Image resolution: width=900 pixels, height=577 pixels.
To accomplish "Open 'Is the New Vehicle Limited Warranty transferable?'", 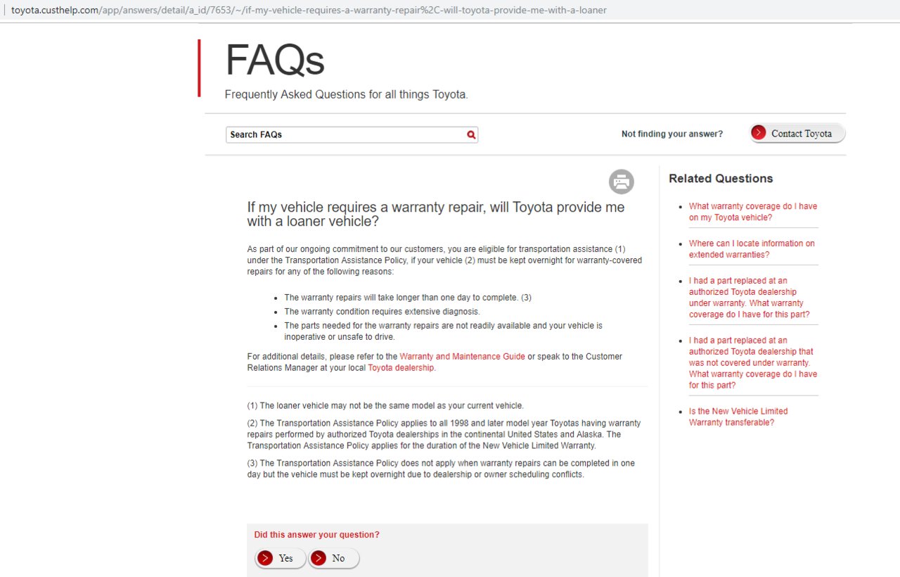I will [x=738, y=417].
